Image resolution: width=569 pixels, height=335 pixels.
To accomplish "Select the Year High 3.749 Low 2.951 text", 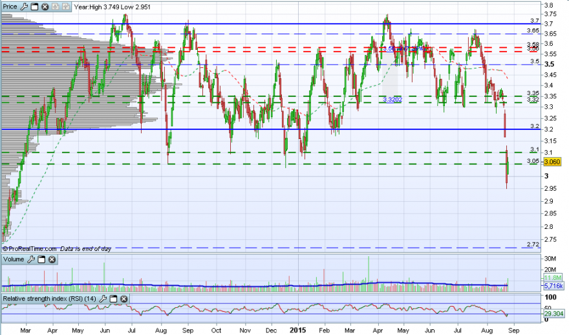I will (112, 7).
